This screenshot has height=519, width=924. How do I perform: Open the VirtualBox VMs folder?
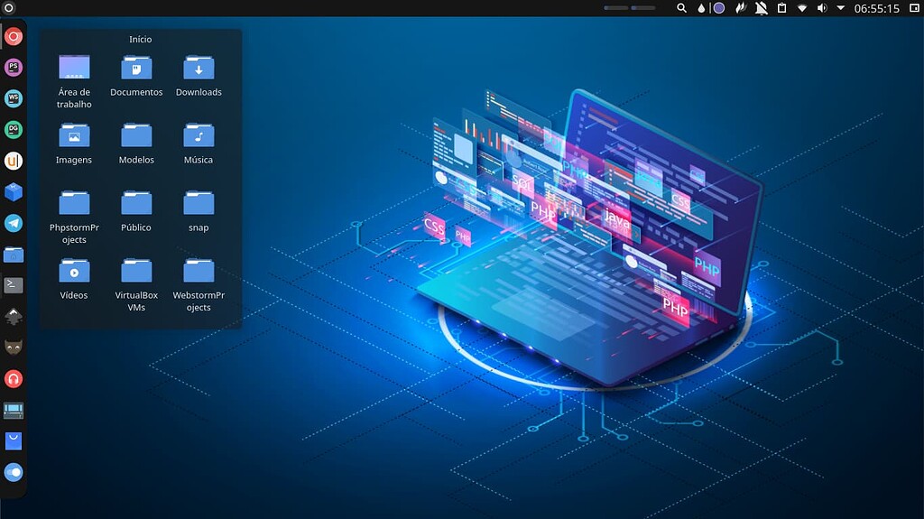136,284
